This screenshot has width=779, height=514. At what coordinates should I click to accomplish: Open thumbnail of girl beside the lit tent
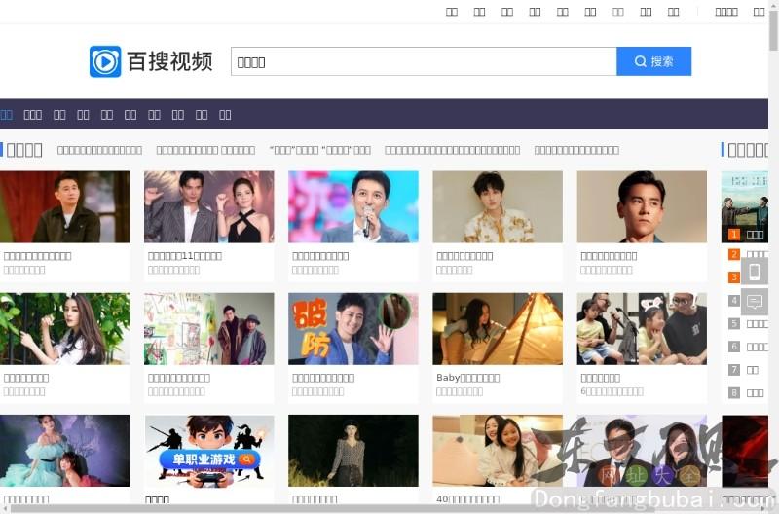pyautogui.click(x=497, y=329)
